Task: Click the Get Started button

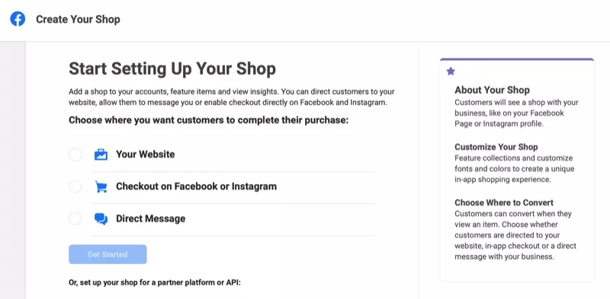Action: click(x=108, y=254)
